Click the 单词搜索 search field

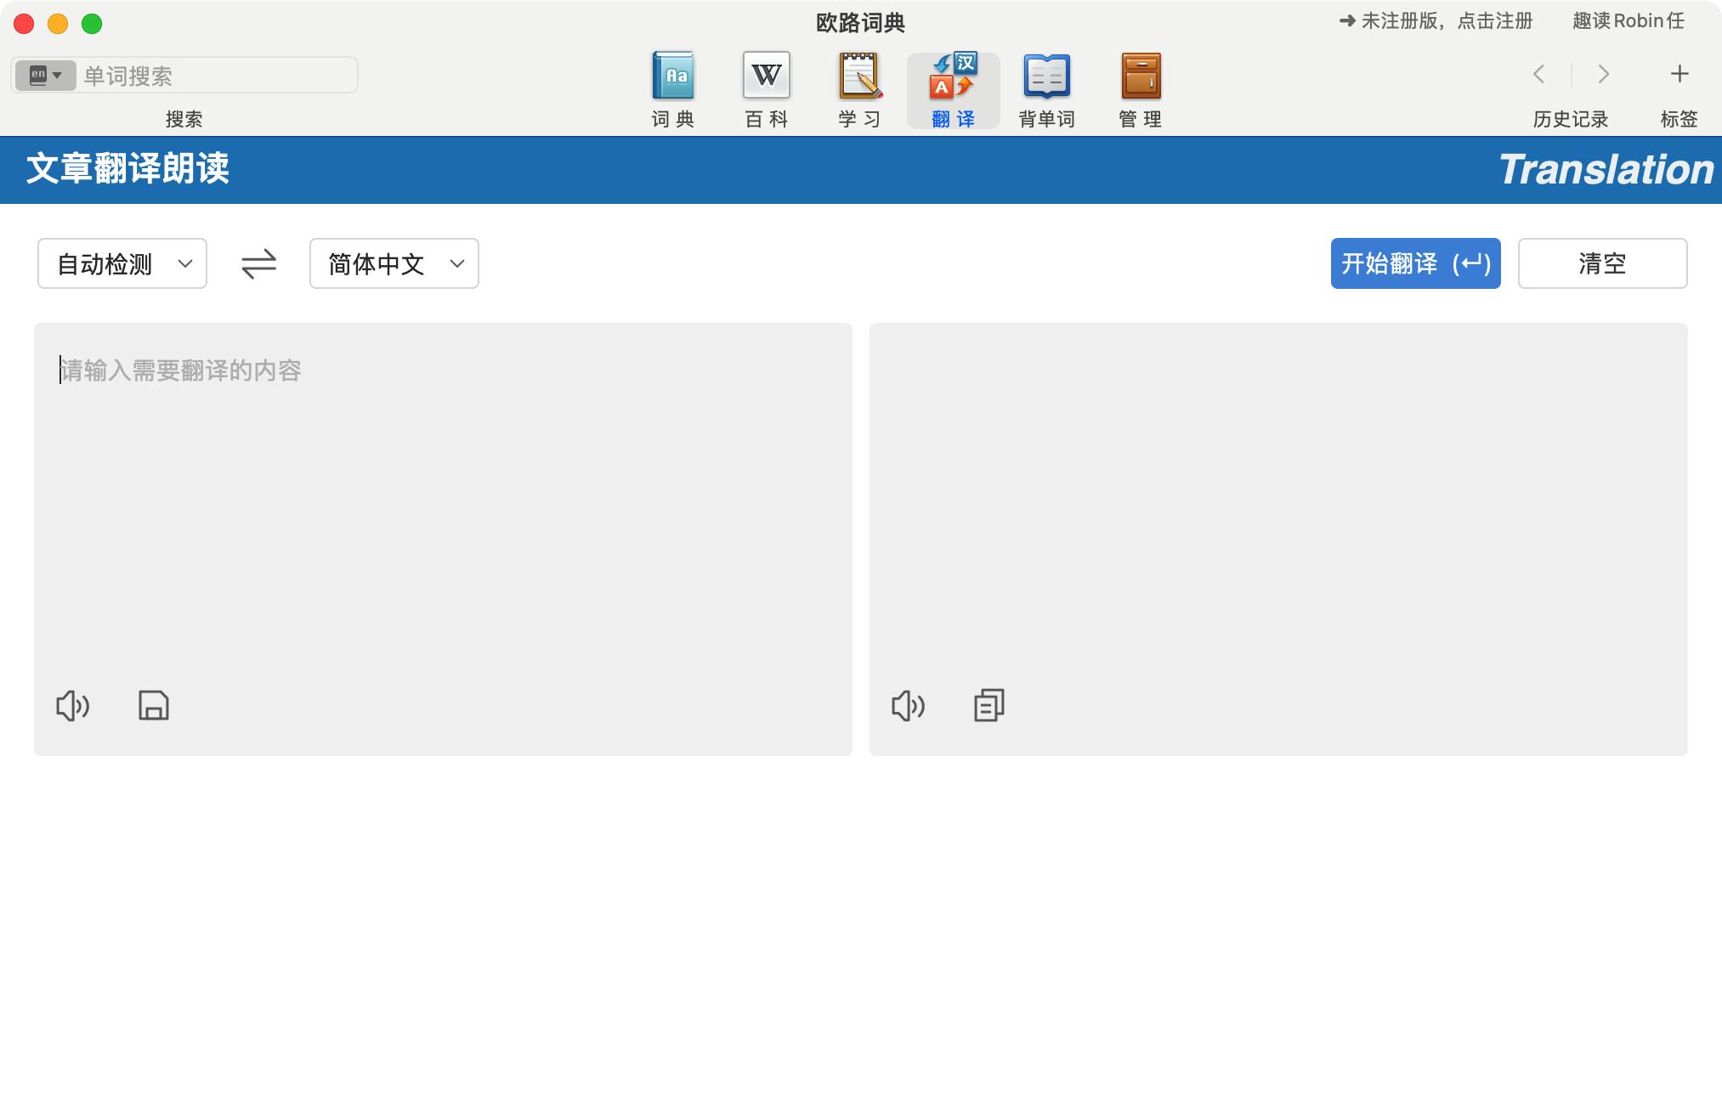point(217,76)
